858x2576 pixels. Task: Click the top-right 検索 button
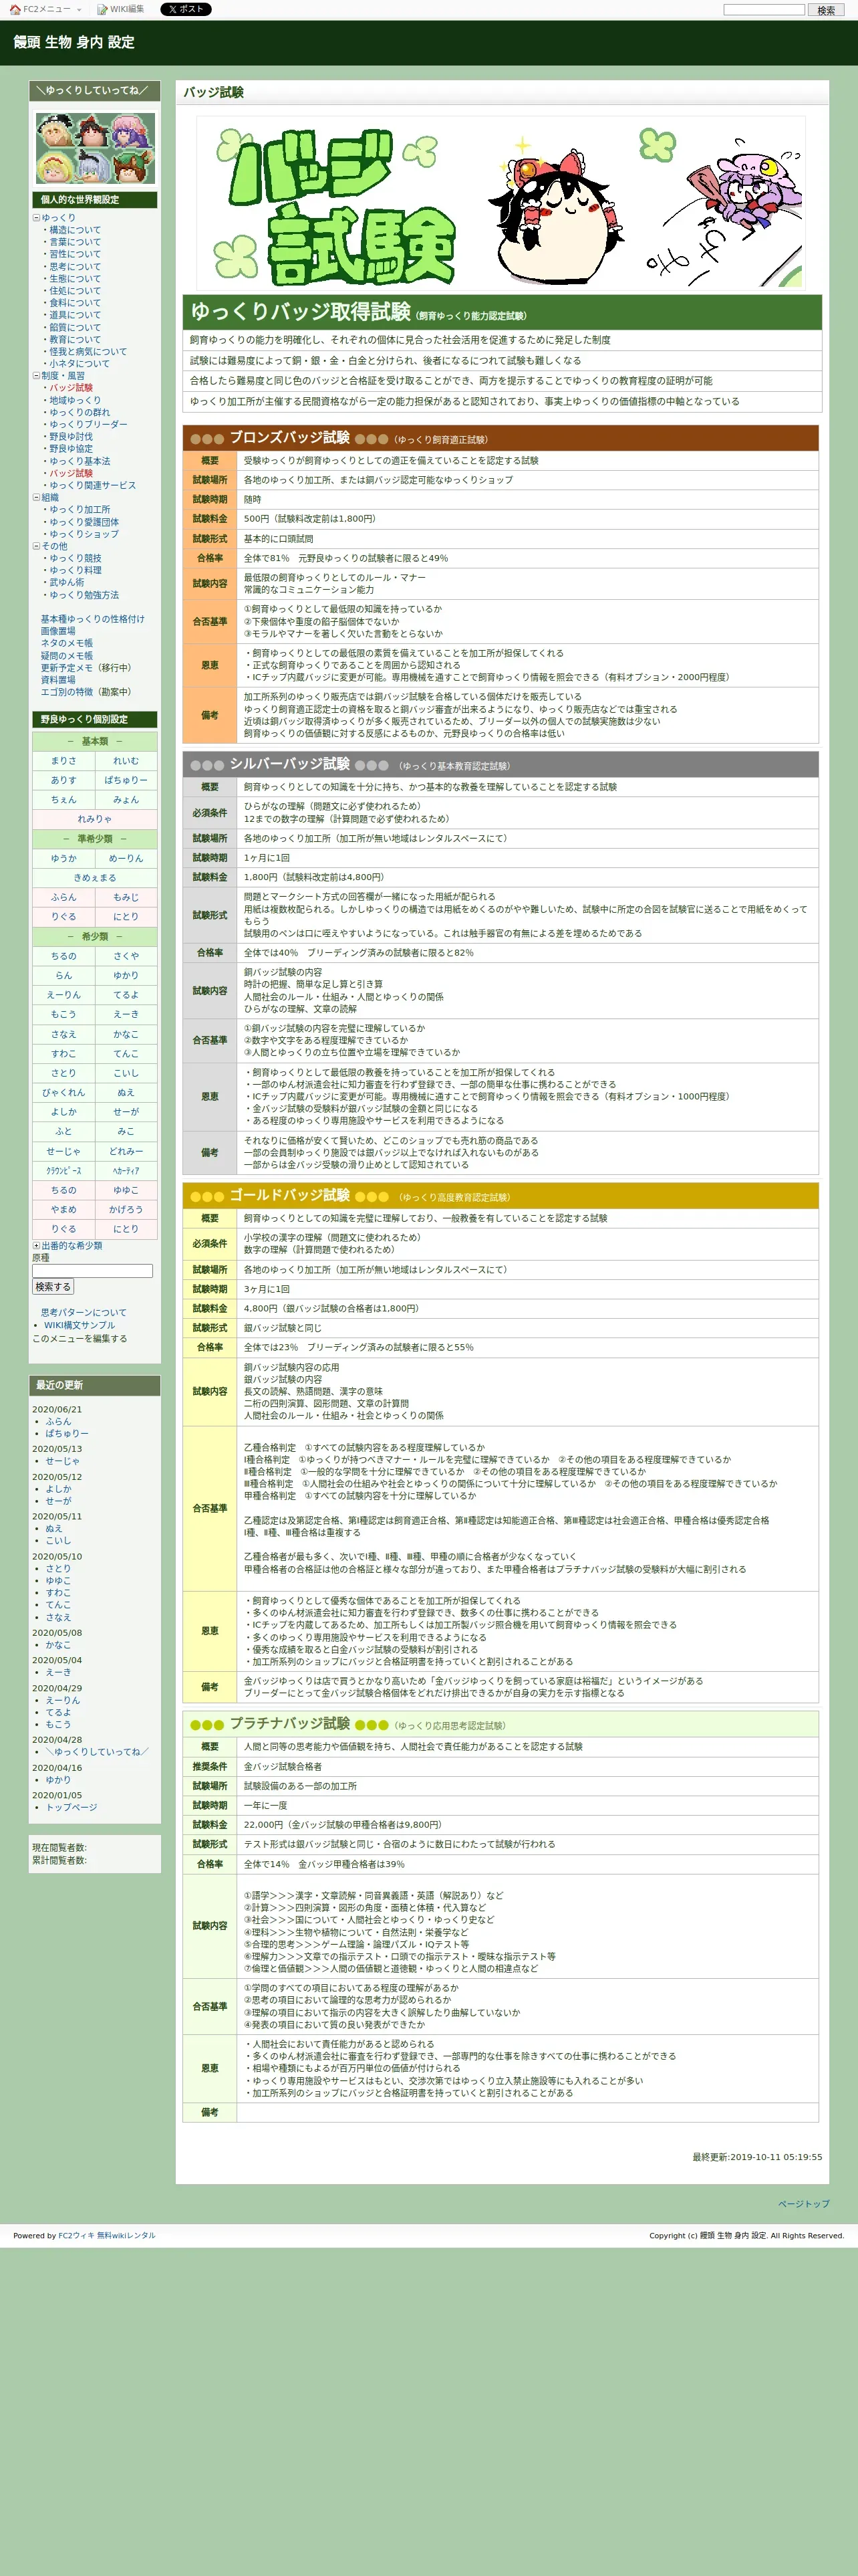[x=826, y=10]
